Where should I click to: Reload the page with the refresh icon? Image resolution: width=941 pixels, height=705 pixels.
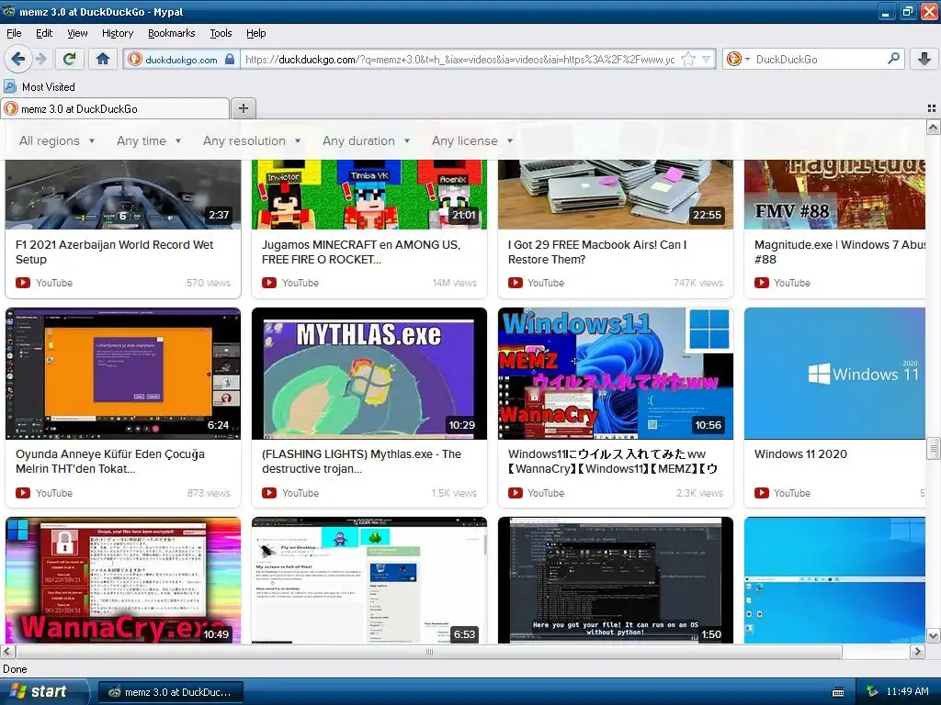click(70, 59)
